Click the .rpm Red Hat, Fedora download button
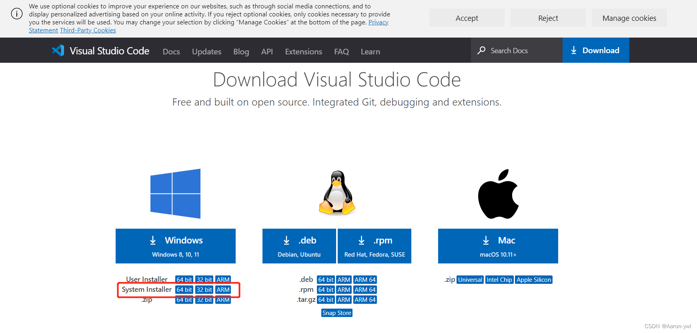This screenshot has width=697, height=333. [375, 246]
